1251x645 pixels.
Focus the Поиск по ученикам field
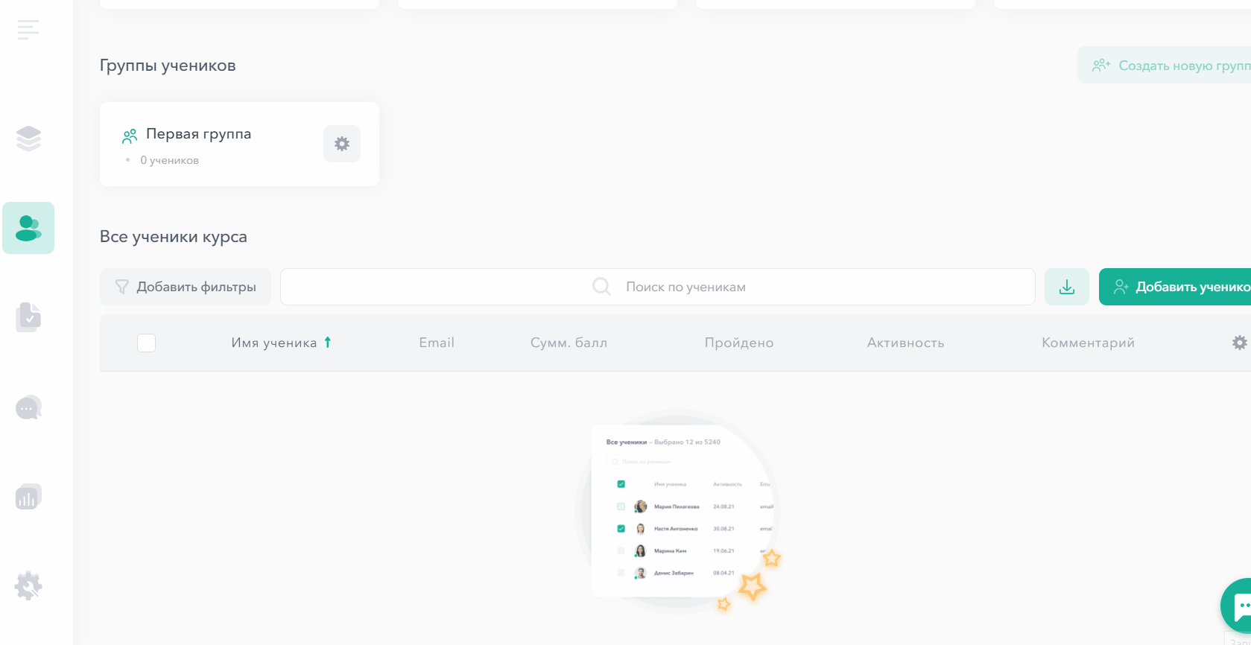pos(658,287)
